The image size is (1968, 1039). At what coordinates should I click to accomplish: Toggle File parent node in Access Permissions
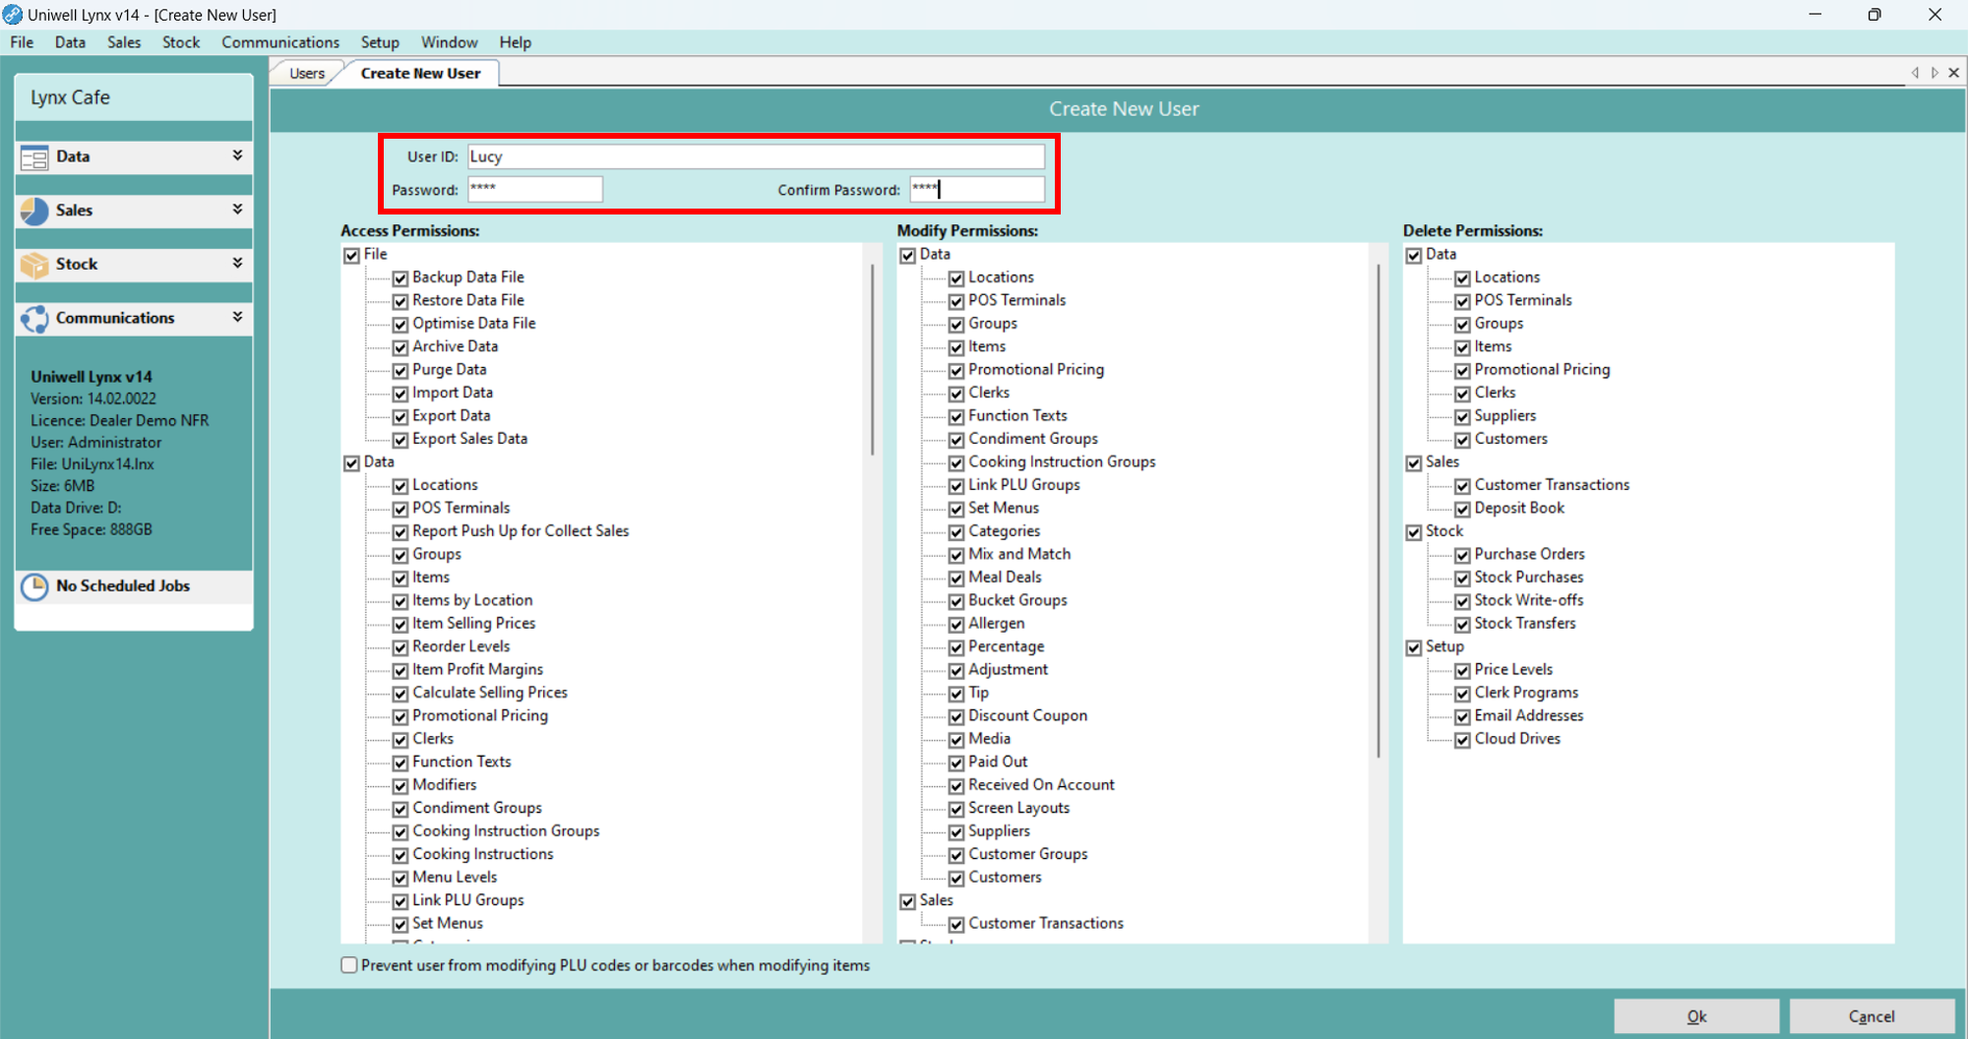(351, 256)
